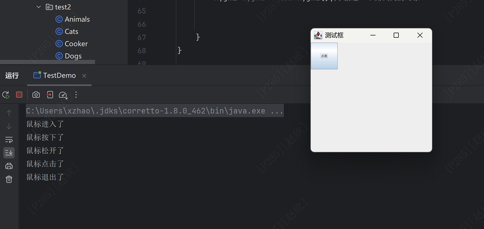Click the closing brace on line 68
484x229 pixels.
pos(179,50)
